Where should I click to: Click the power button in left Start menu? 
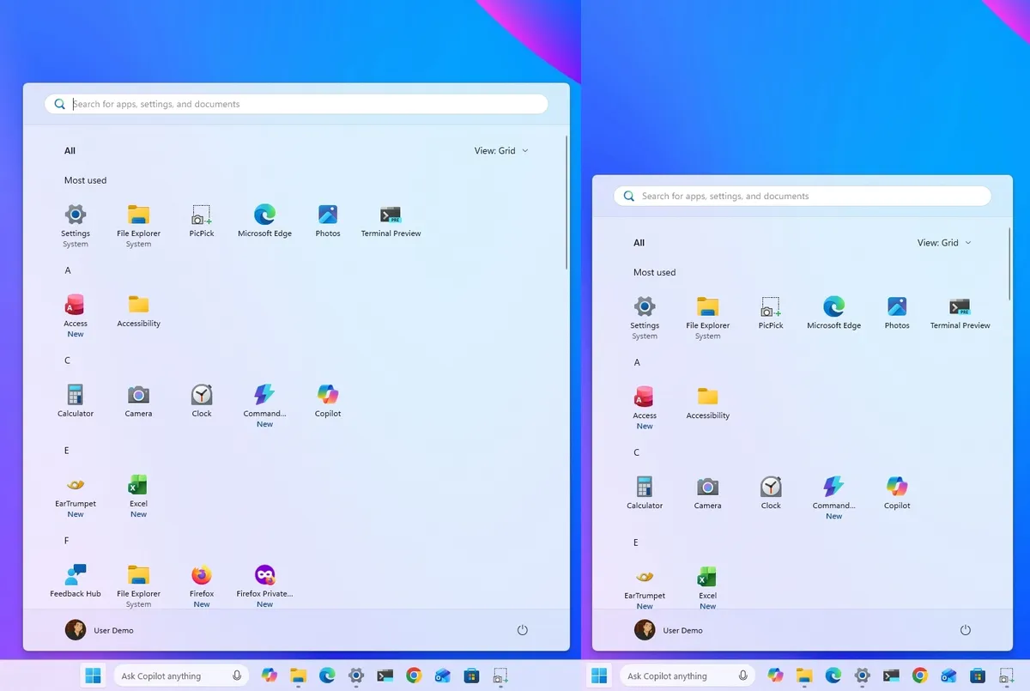click(523, 630)
